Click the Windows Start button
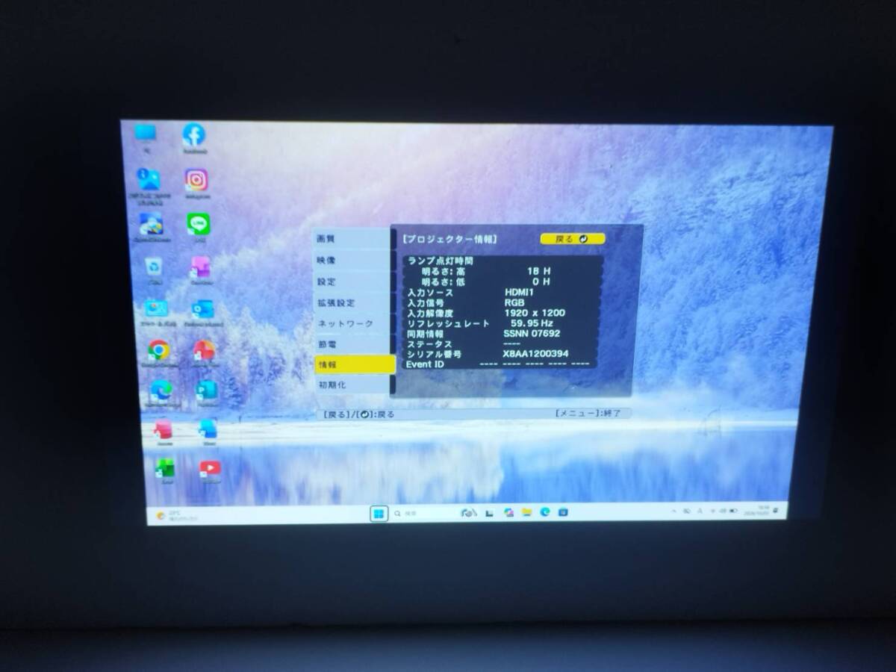The height and width of the screenshot is (672, 896). click(379, 513)
